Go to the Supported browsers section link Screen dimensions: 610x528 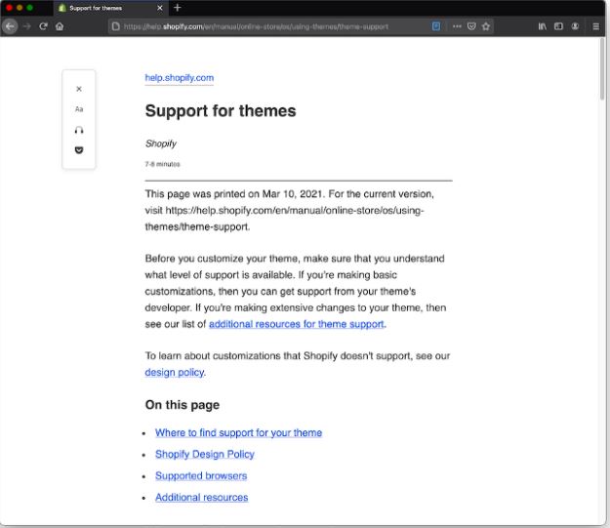point(201,476)
